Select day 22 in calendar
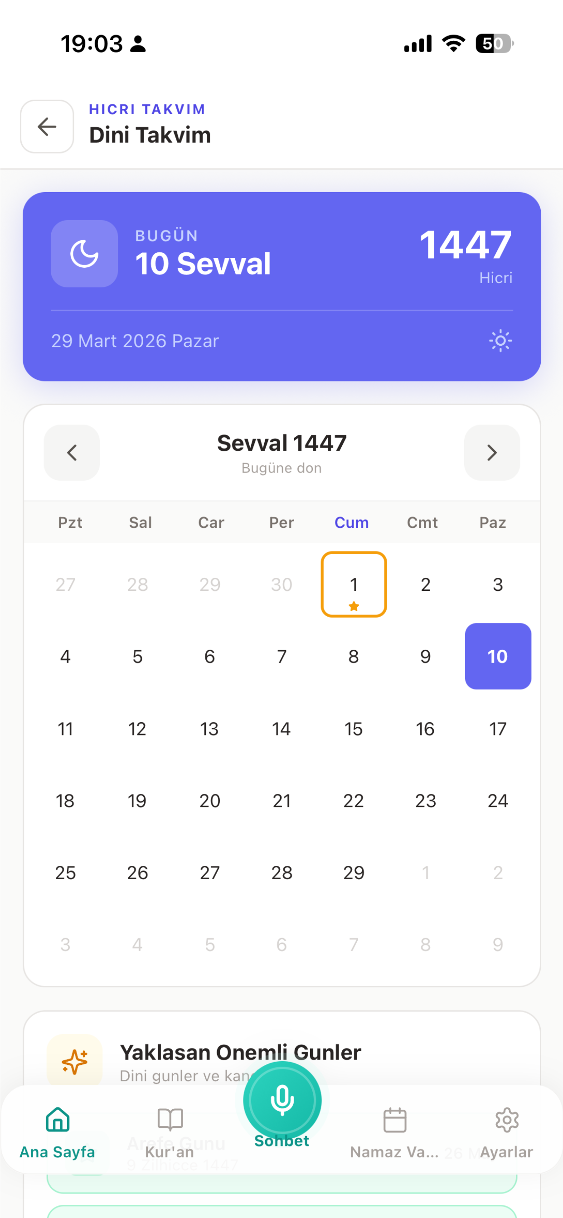Screen dimensions: 563x1218 tap(354, 801)
